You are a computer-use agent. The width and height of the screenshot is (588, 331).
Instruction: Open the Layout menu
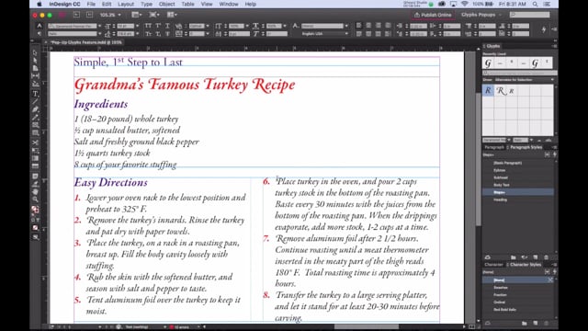tap(126, 4)
